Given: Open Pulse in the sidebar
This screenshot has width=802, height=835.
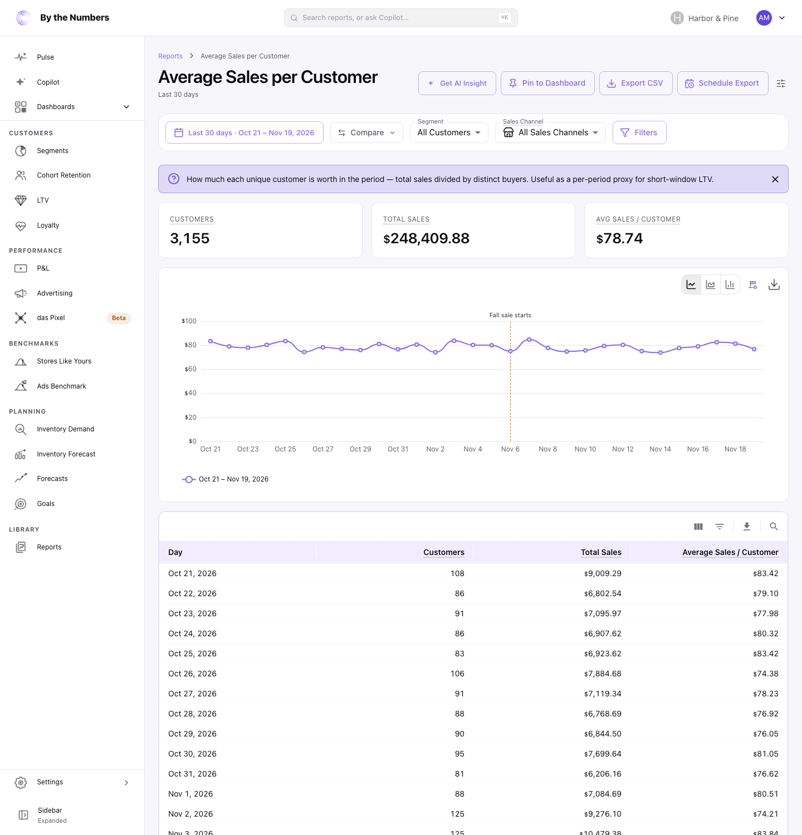Looking at the screenshot, I should [72, 57].
